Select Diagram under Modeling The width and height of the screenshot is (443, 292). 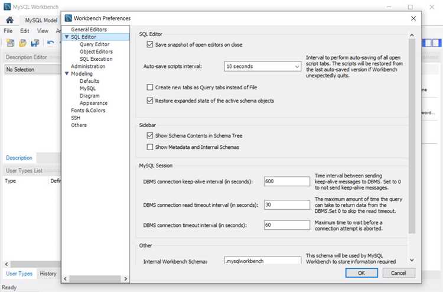[x=89, y=96]
